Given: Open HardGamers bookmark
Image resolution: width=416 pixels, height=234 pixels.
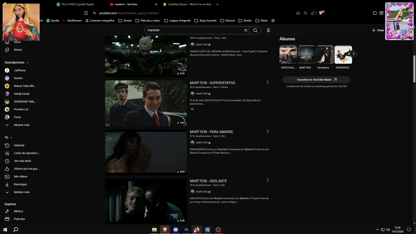Looking at the screenshot, I should [x=72, y=20].
